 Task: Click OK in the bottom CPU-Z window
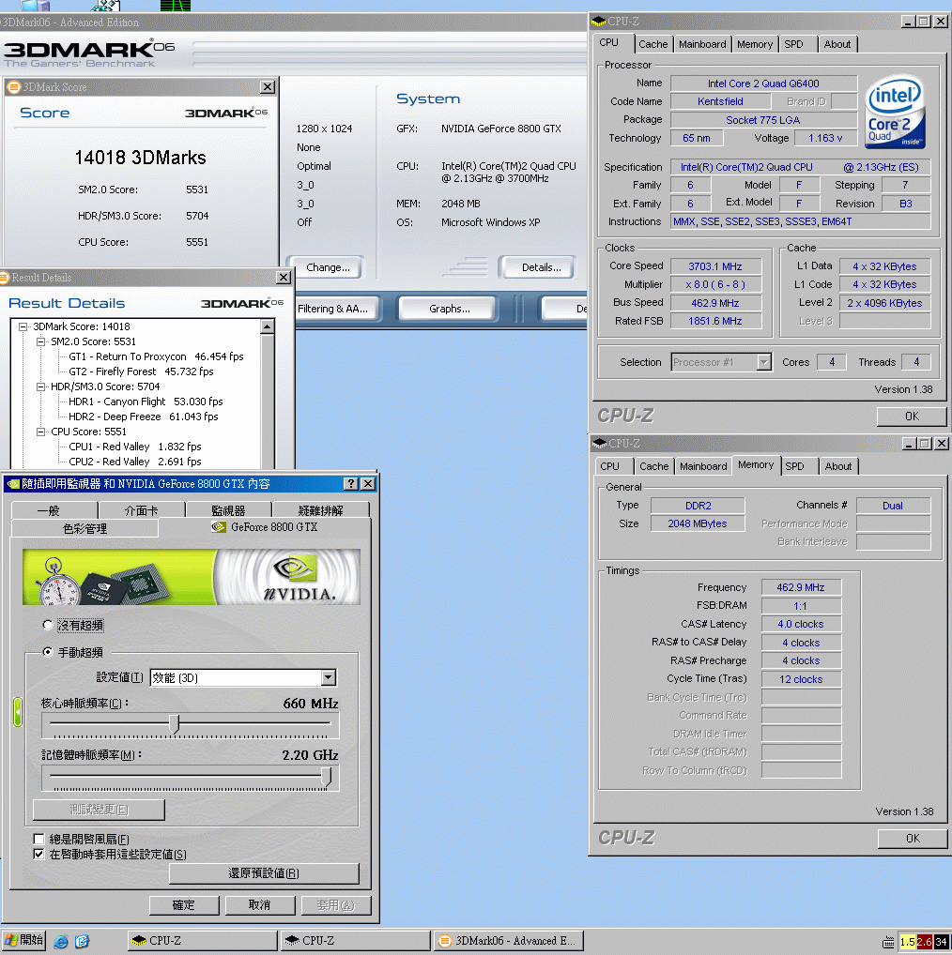[913, 839]
